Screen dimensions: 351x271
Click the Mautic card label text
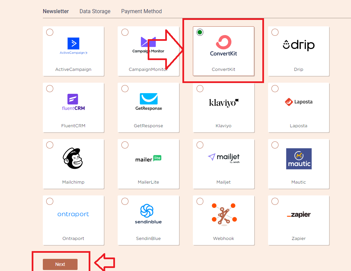click(x=299, y=182)
